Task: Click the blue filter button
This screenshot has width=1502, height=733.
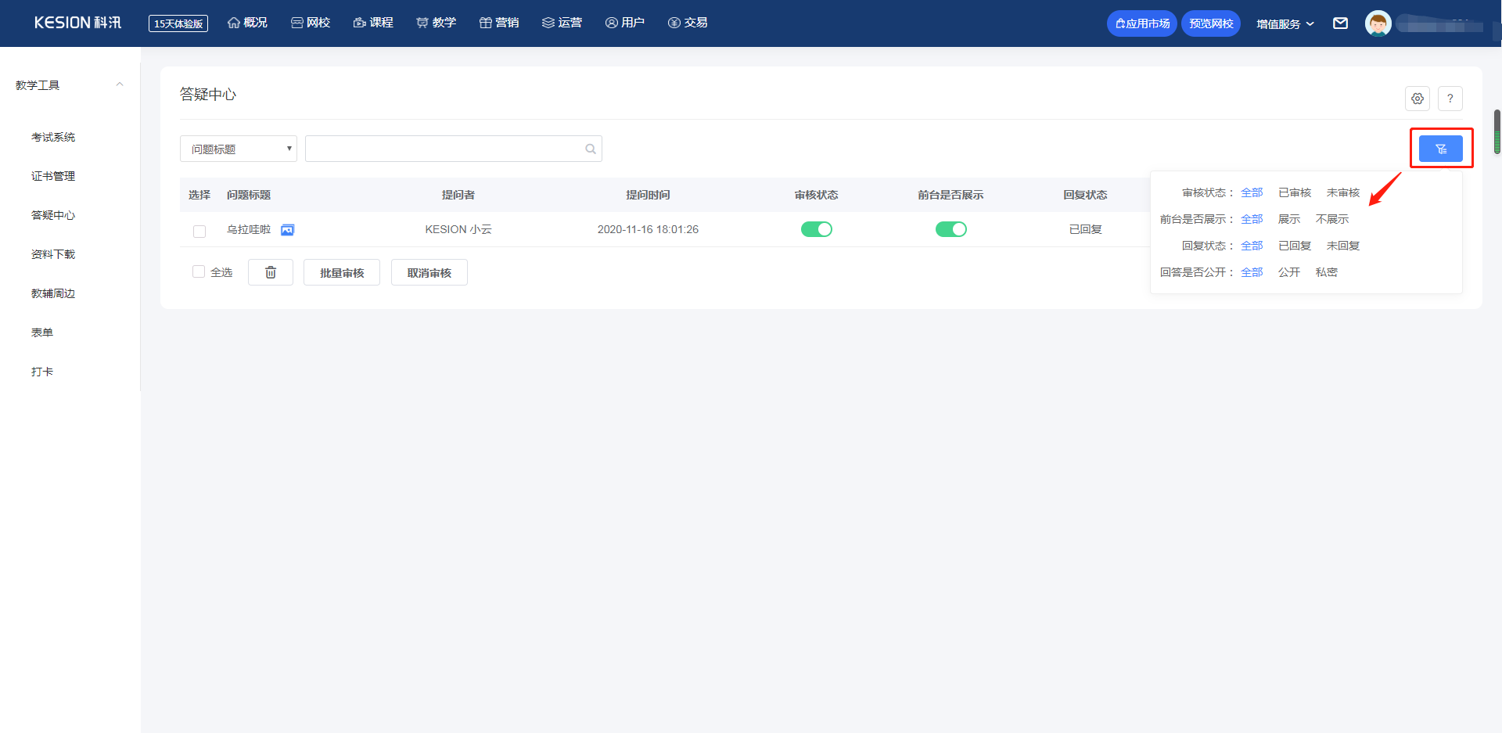Action: [x=1440, y=149]
